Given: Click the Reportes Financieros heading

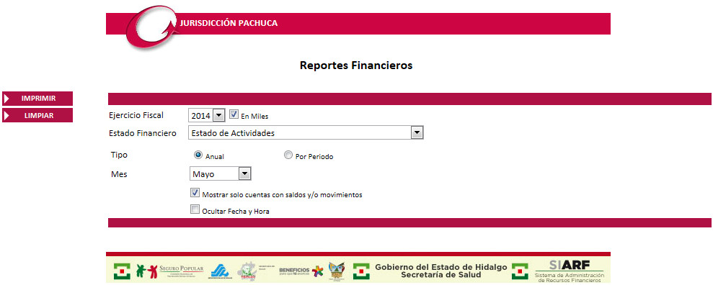Looking at the screenshot, I should 356,65.
